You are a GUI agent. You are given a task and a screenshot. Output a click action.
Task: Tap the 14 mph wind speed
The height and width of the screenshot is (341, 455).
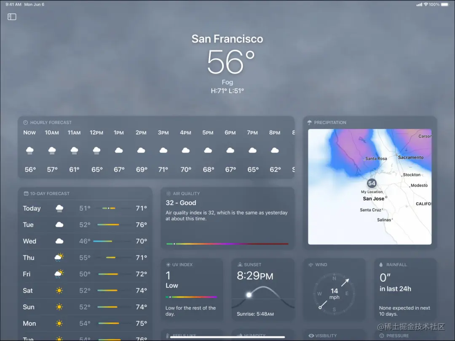pyautogui.click(x=334, y=293)
